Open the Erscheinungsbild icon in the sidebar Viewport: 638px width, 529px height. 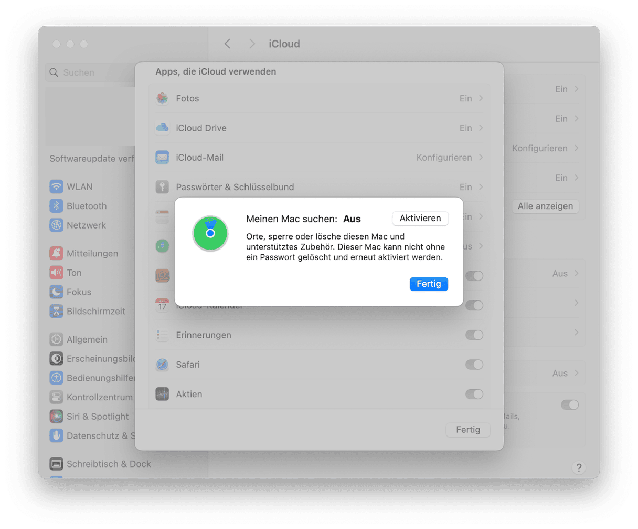pyautogui.click(x=56, y=359)
